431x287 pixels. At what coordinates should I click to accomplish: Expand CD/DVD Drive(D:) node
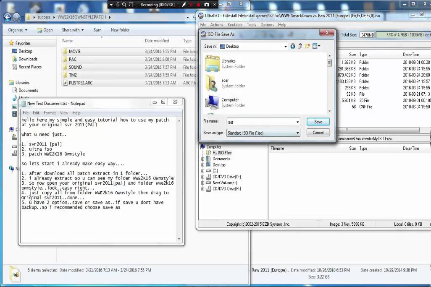click(202, 177)
